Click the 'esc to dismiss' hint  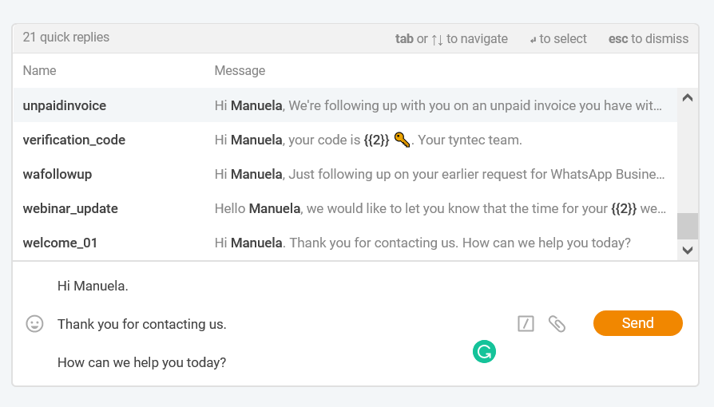[x=649, y=38]
